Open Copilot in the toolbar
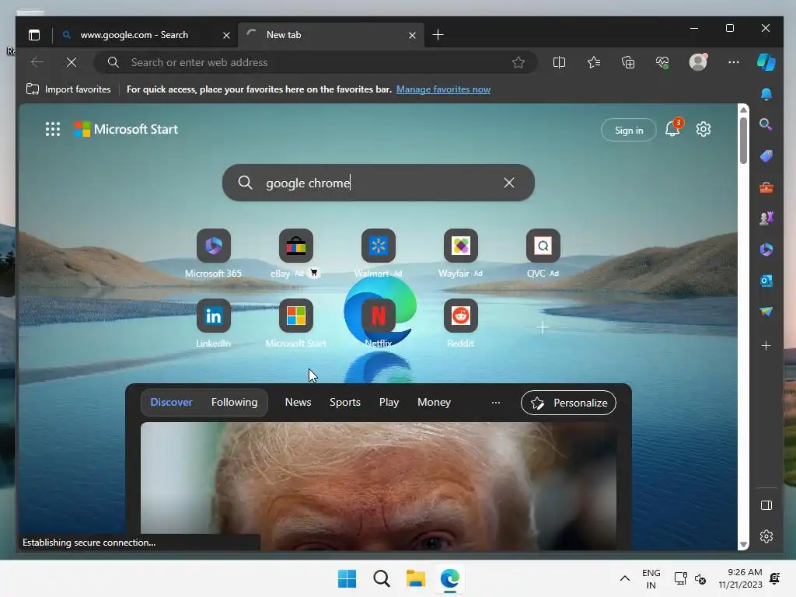Image resolution: width=796 pixels, height=597 pixels. click(x=766, y=62)
